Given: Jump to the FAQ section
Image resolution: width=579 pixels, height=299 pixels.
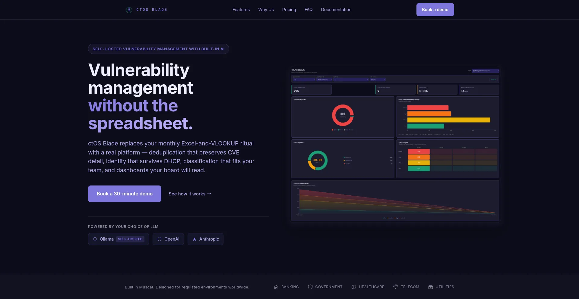Looking at the screenshot, I should pyautogui.click(x=308, y=10).
